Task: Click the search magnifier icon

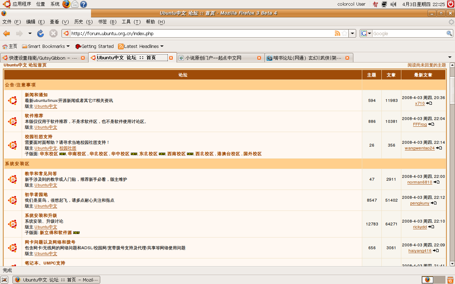Action: pyautogui.click(x=449, y=33)
